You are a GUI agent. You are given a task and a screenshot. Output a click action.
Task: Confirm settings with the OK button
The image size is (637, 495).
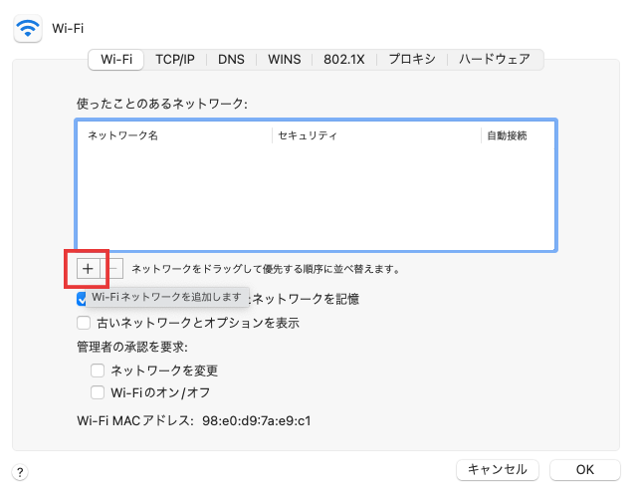(584, 469)
